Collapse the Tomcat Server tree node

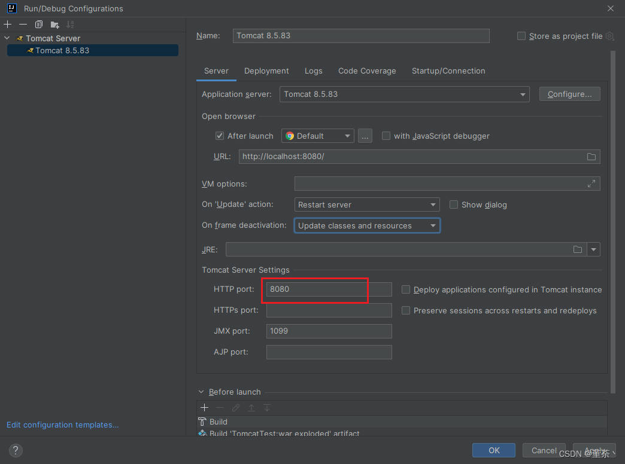point(7,38)
